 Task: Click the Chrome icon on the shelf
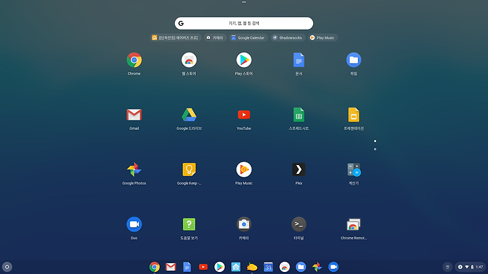coord(155,267)
